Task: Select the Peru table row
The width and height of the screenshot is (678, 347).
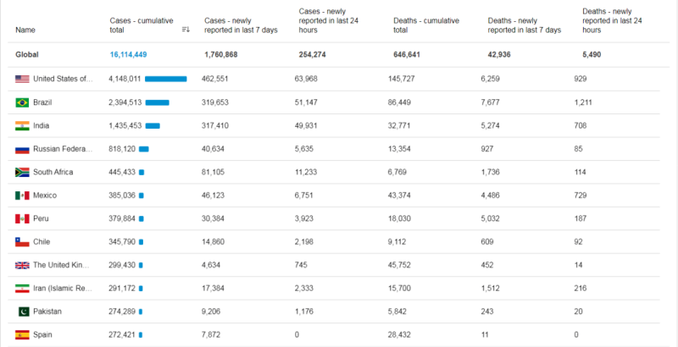Action: (339, 219)
